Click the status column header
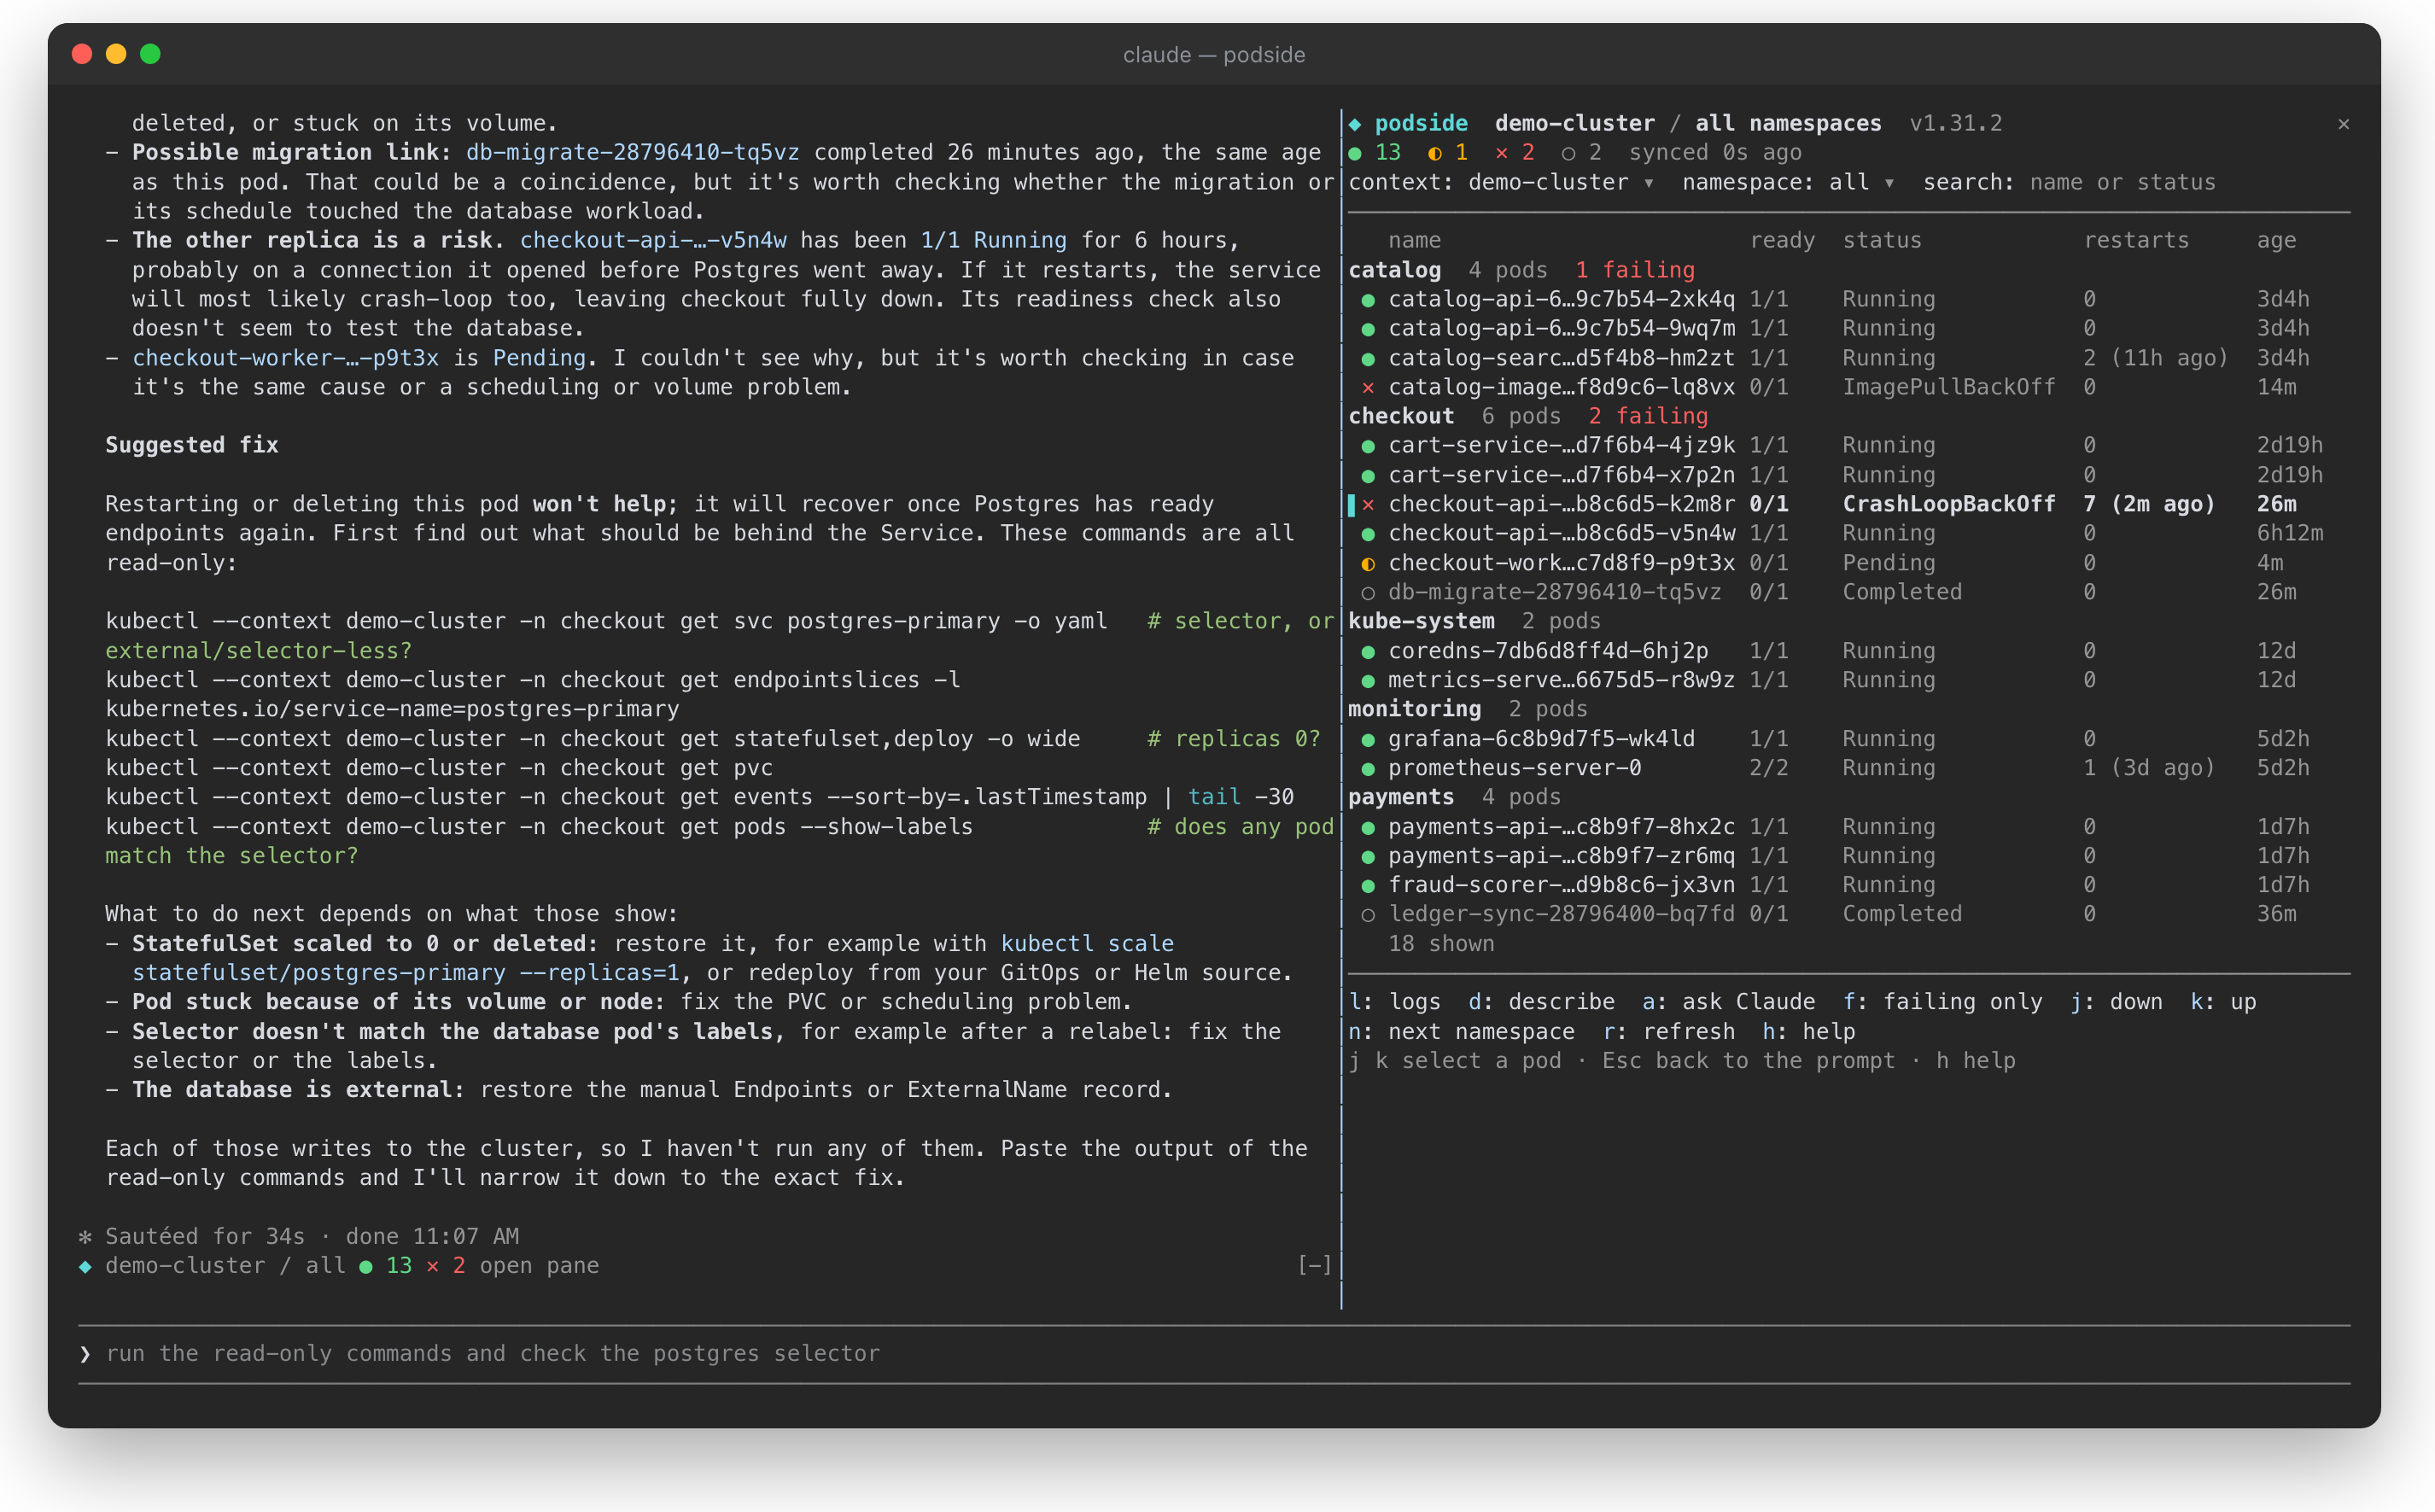Image resolution: width=2435 pixels, height=1512 pixels. coord(1881,241)
